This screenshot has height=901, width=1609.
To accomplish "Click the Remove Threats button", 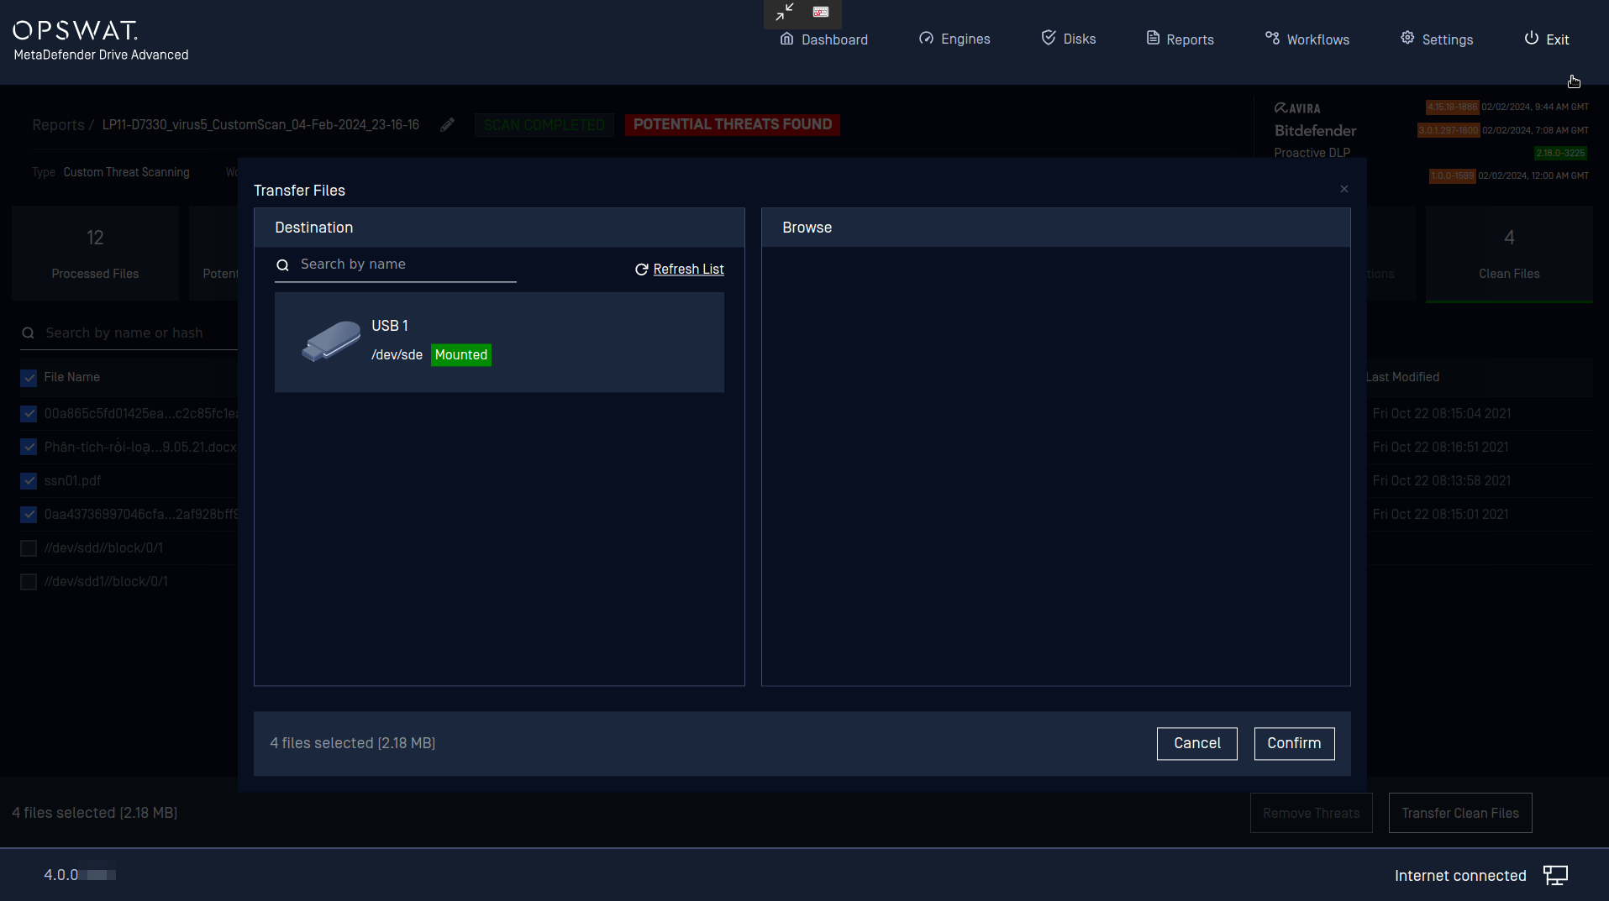I will pyautogui.click(x=1311, y=813).
